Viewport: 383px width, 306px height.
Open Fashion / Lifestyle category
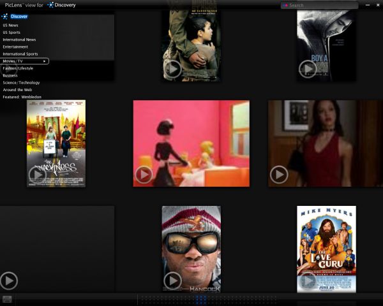pyautogui.click(x=18, y=68)
